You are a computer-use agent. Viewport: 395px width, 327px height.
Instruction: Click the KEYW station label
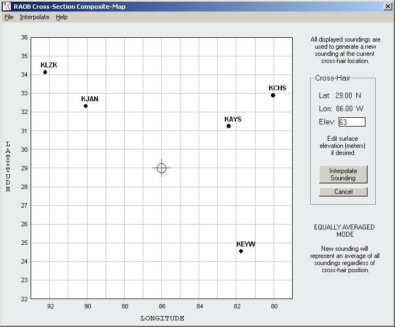point(246,244)
